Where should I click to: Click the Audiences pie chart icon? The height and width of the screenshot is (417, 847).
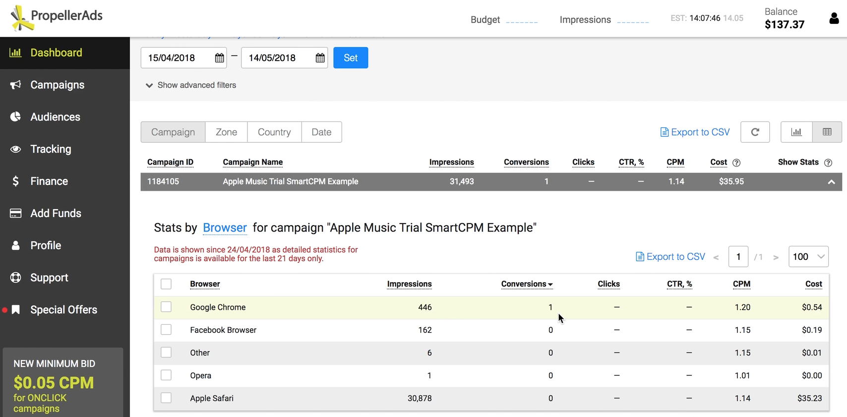click(x=15, y=117)
